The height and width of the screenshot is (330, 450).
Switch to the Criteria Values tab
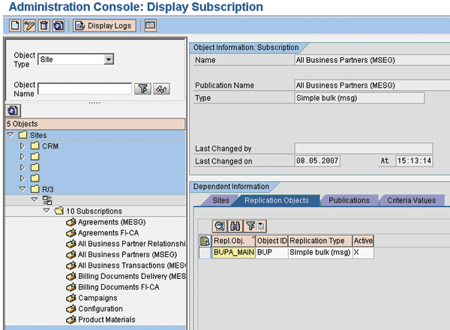point(412,200)
